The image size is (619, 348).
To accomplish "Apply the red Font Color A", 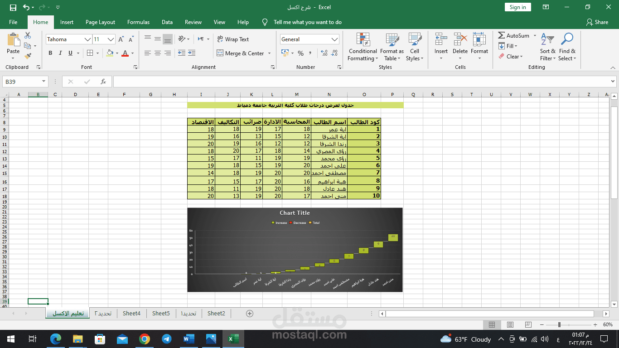I will click(x=125, y=53).
